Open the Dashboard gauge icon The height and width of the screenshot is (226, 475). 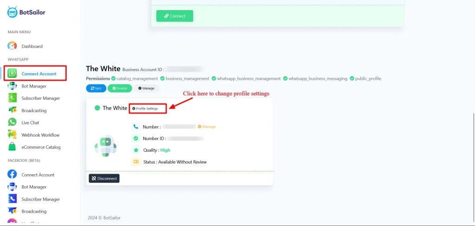coord(13,46)
